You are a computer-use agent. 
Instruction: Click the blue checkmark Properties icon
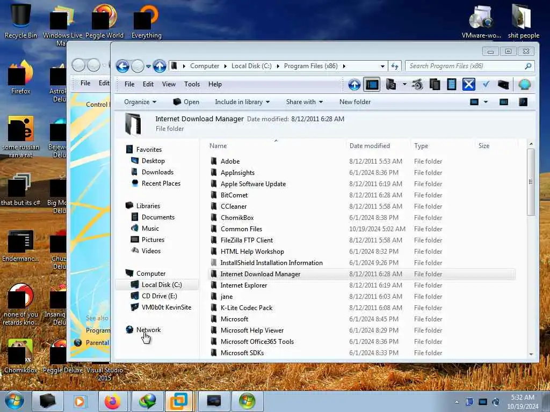[486, 84]
